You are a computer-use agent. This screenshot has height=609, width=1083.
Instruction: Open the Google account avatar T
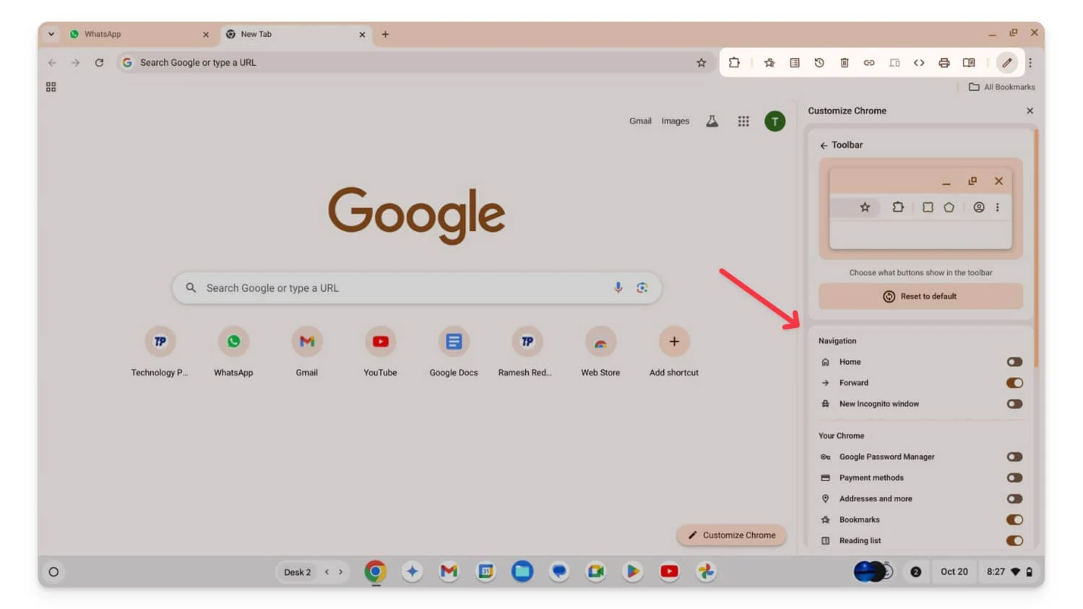775,121
